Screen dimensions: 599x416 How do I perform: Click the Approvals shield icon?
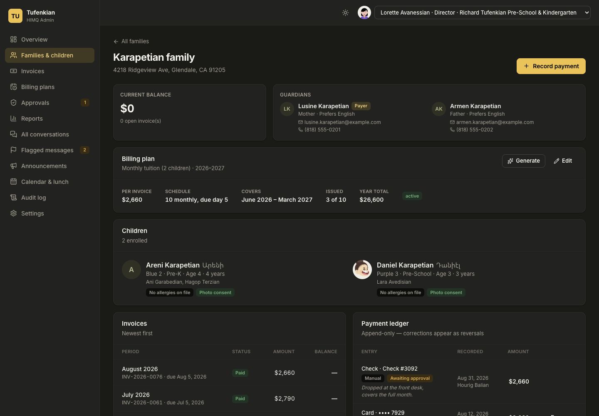point(13,103)
